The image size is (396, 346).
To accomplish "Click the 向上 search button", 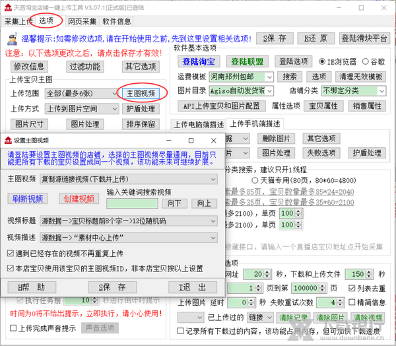I will click(x=204, y=203).
